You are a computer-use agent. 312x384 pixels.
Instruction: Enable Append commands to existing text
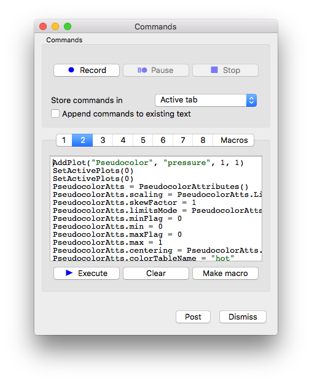(x=55, y=114)
